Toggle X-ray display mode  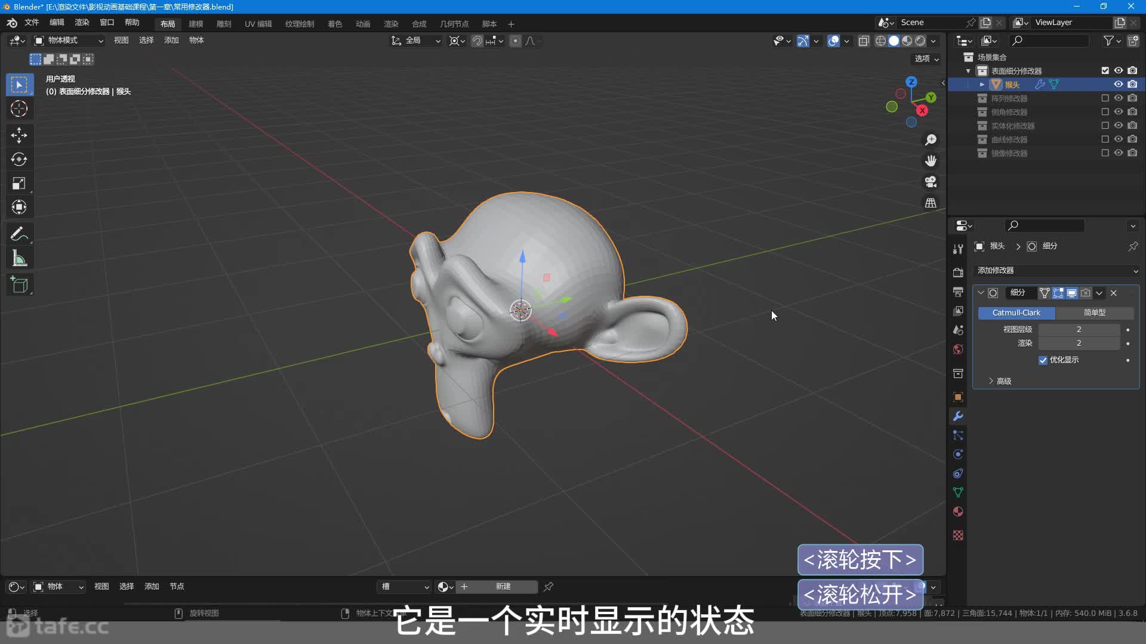click(x=864, y=41)
